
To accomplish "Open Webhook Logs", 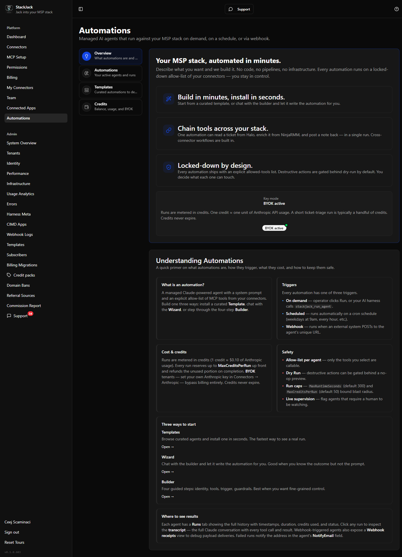I will 36,234.
